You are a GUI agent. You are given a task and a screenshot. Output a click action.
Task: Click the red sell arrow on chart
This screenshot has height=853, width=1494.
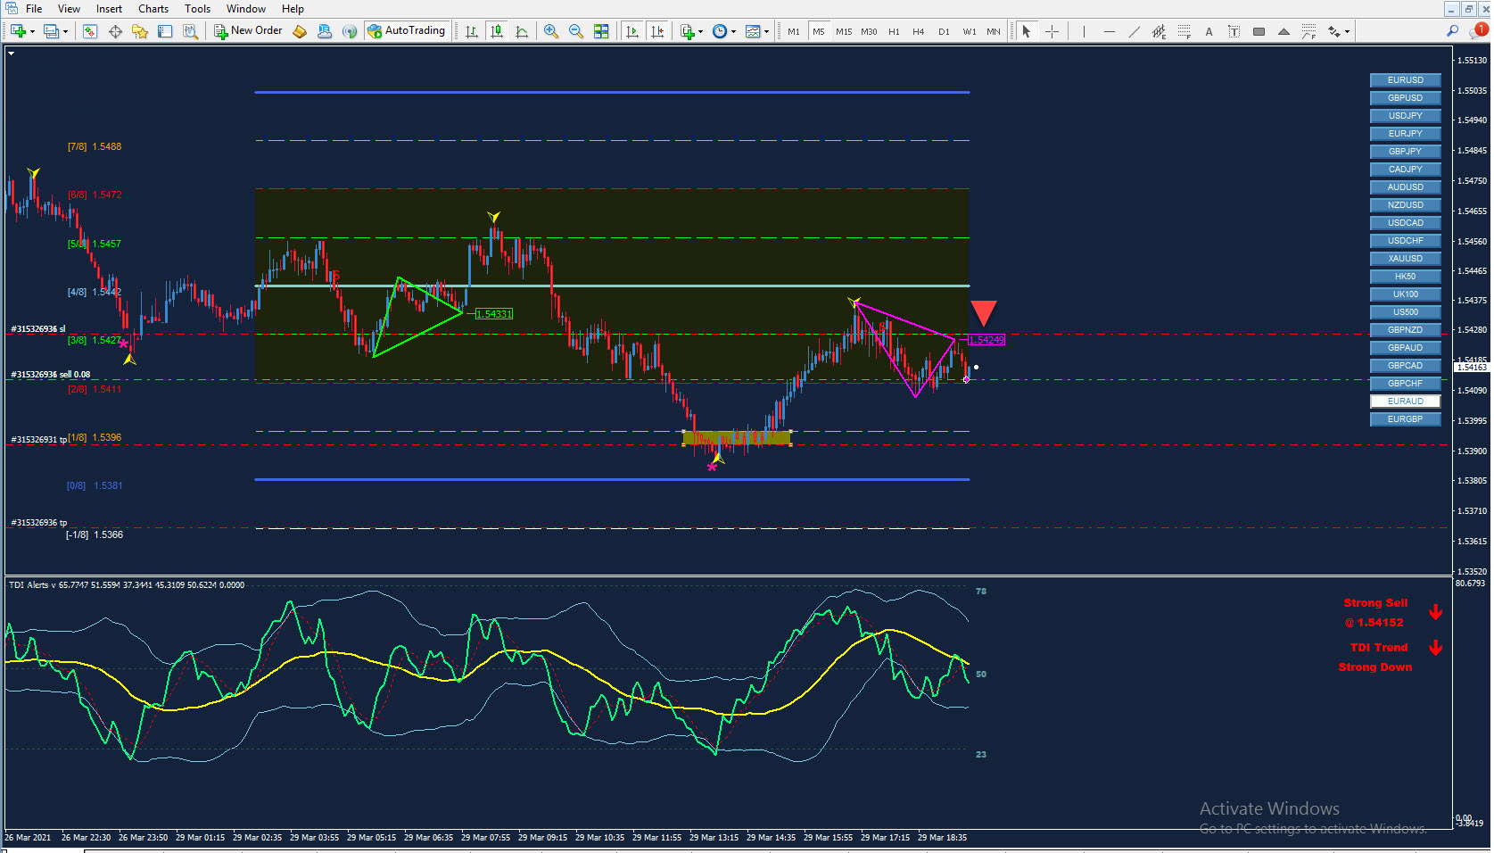983,312
